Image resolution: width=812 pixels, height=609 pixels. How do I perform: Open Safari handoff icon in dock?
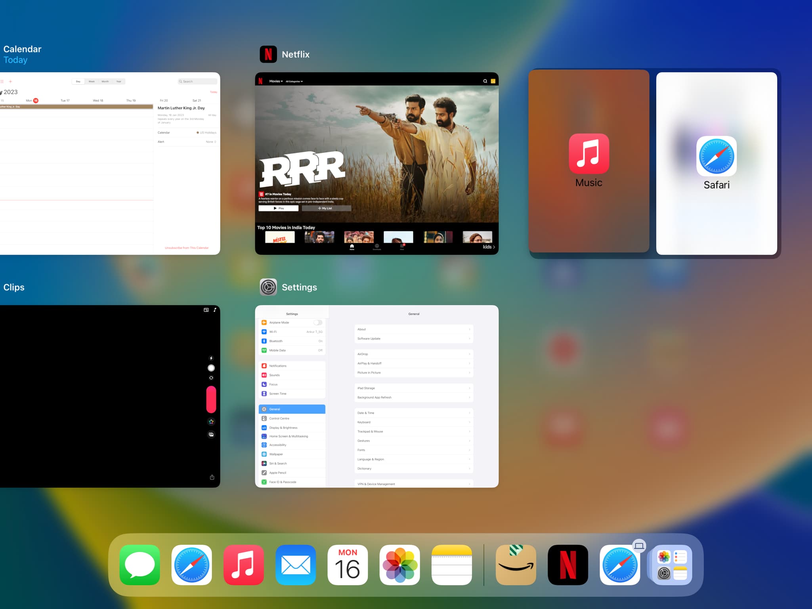click(x=620, y=565)
